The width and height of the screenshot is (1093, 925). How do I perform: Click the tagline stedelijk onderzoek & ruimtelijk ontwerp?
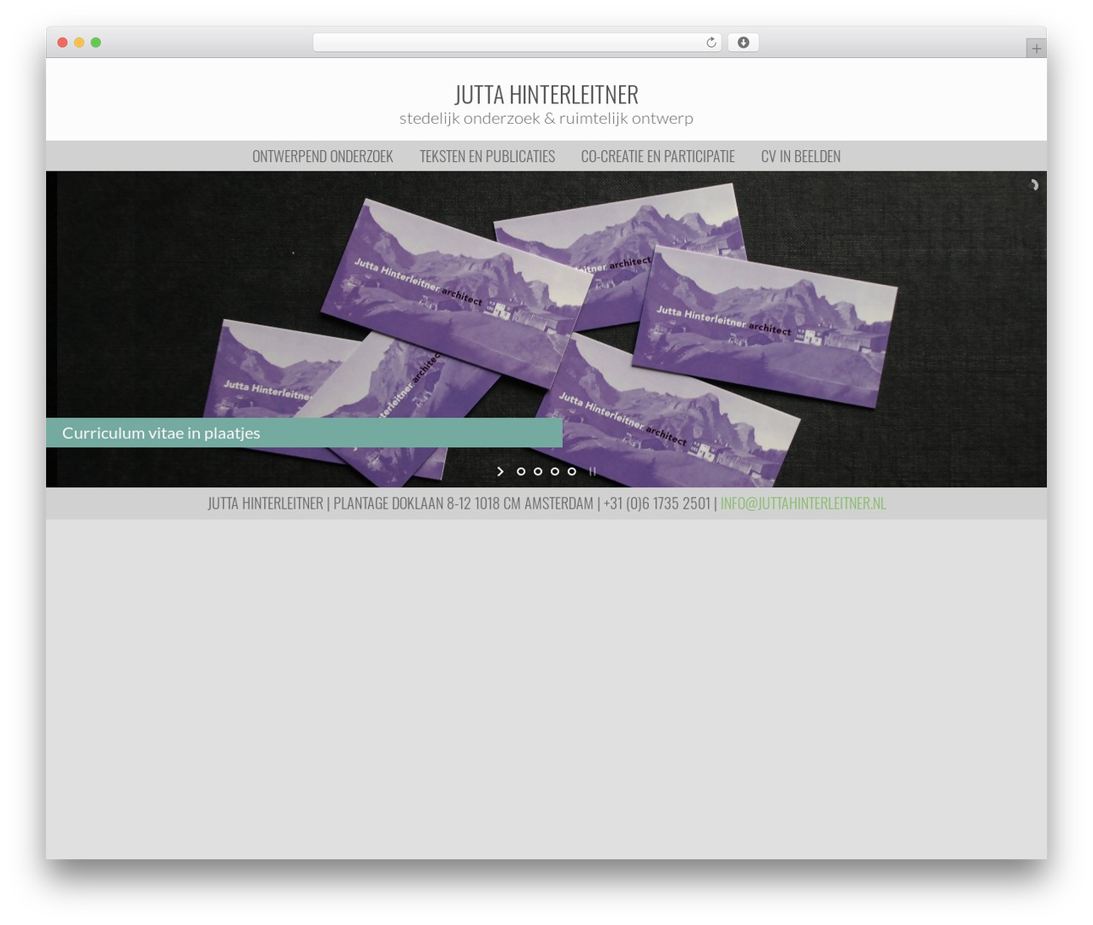point(546,119)
